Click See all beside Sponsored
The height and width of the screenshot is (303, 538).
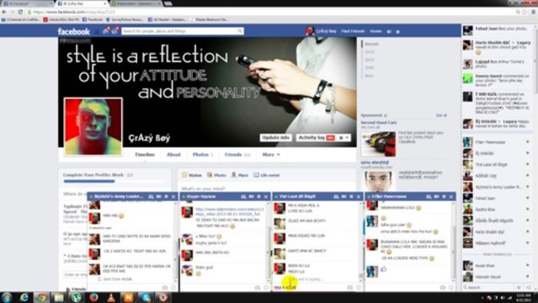[441, 115]
